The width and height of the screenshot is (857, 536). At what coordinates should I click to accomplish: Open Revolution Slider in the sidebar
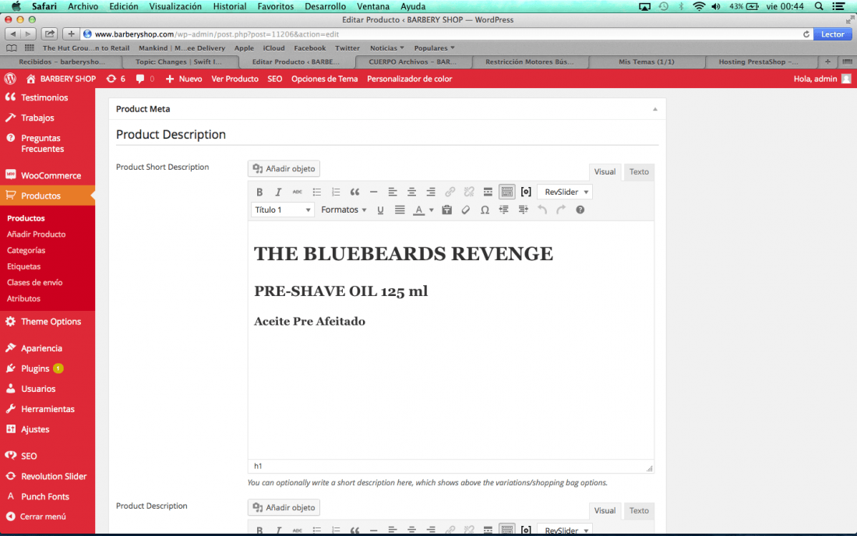point(48,476)
